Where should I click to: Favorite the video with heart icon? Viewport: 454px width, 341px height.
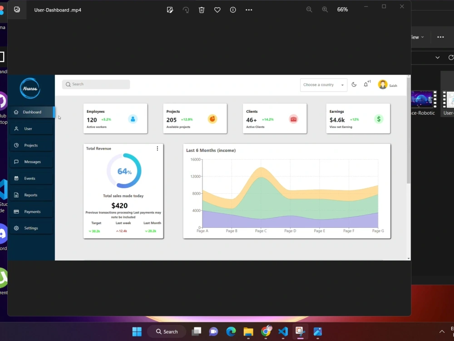pyautogui.click(x=217, y=10)
